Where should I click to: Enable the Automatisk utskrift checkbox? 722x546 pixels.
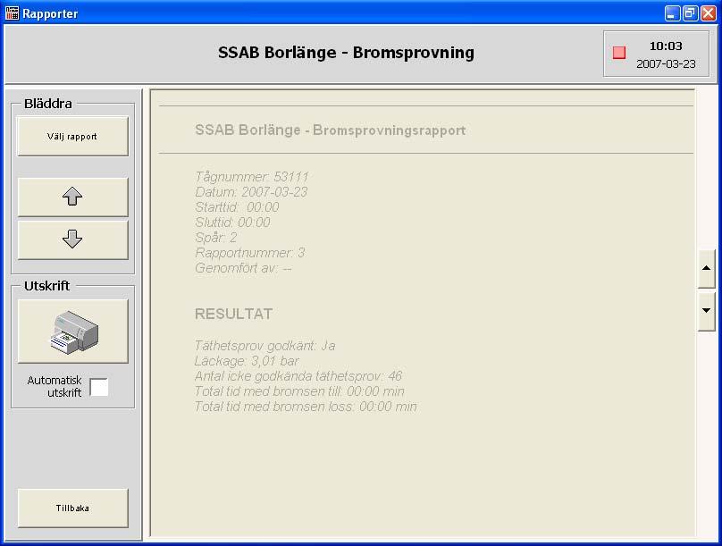coord(99,387)
